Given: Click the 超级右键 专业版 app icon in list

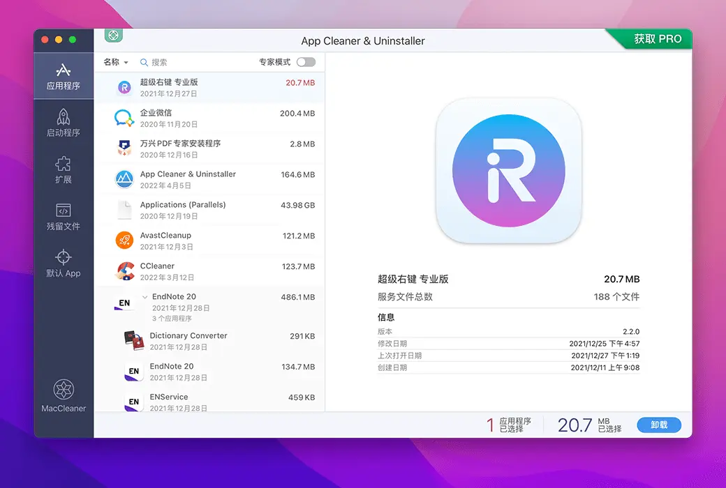Looking at the screenshot, I should 124,87.
